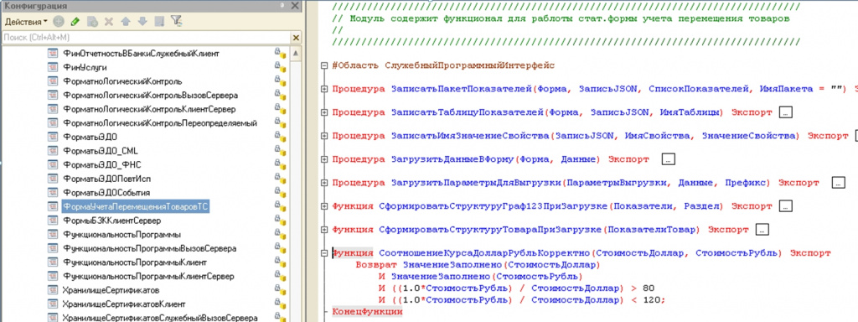Click ellipsis box after ЗаписатьТаблицуПоказателей Экспорт
Screen dimensions: 858x322
pos(785,112)
